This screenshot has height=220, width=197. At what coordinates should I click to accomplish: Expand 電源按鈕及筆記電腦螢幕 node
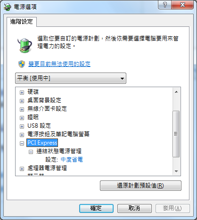click(22, 135)
